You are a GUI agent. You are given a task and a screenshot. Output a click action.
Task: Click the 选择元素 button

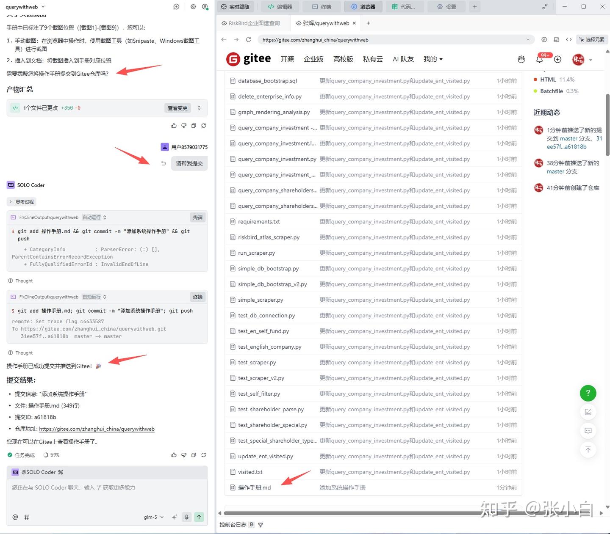click(x=592, y=40)
